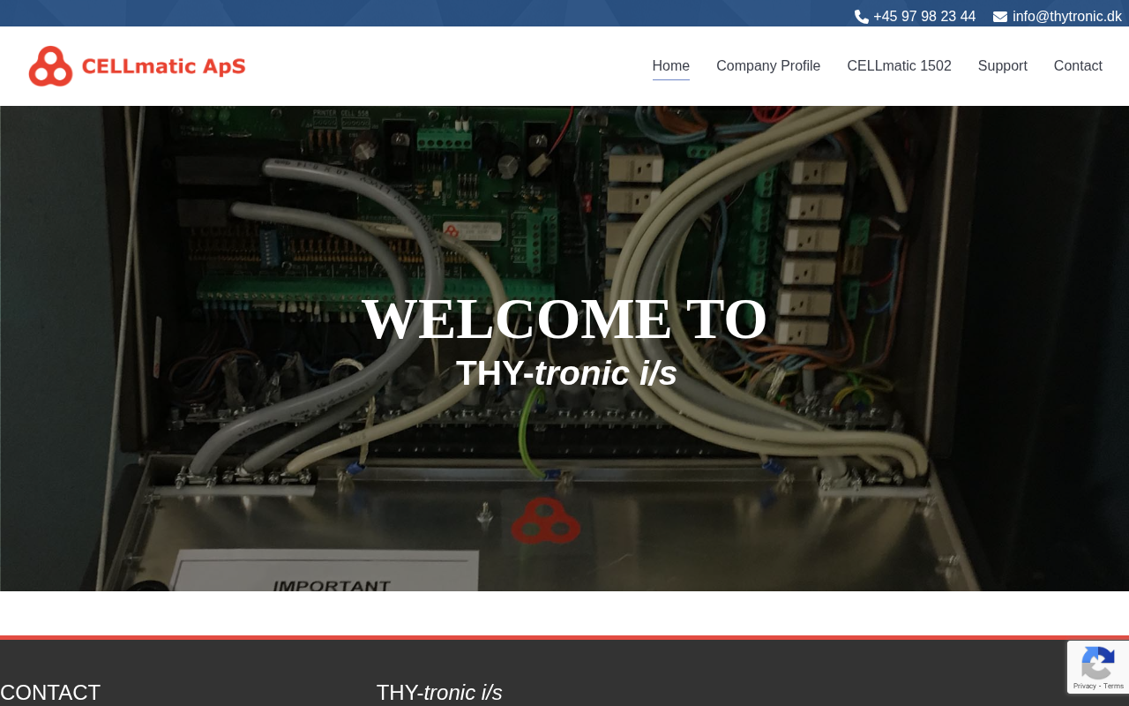1129x706 pixels.
Task: Navigate to Support page
Action: [x=1003, y=66]
